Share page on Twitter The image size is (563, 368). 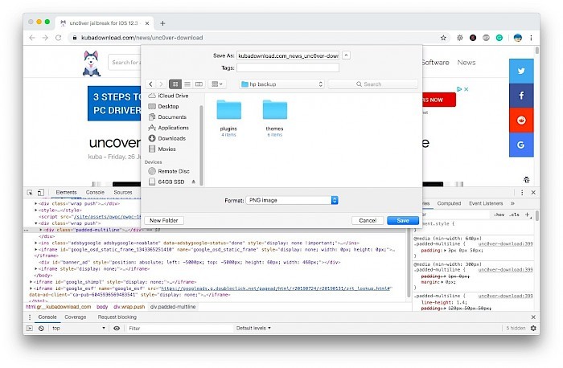tap(521, 71)
